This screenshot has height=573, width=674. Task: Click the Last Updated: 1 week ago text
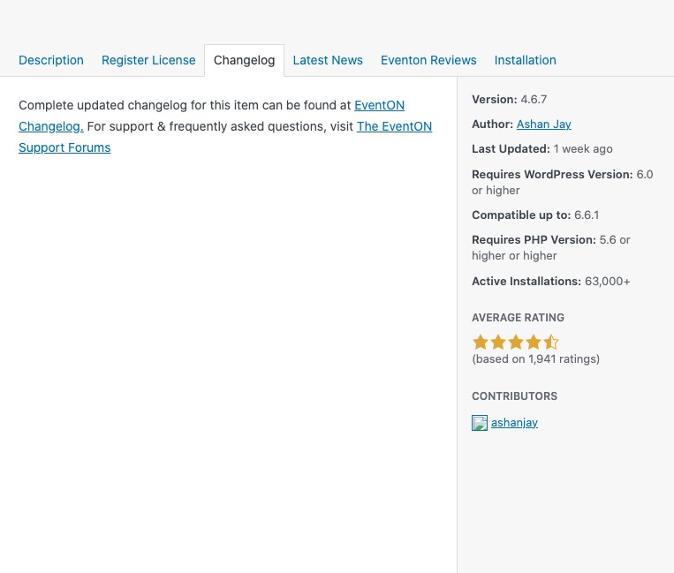(542, 149)
